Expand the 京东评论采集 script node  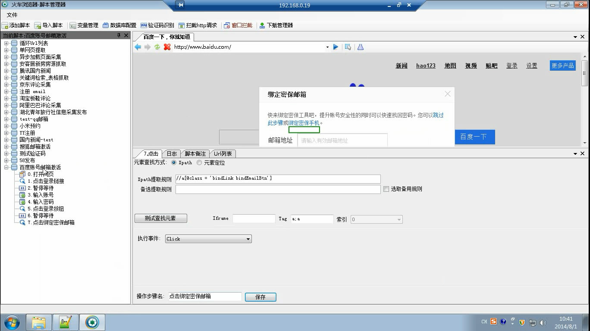click(x=6, y=84)
